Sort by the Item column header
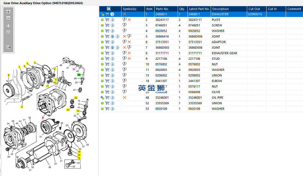Screen dimensions: 303x176 point(149,9)
